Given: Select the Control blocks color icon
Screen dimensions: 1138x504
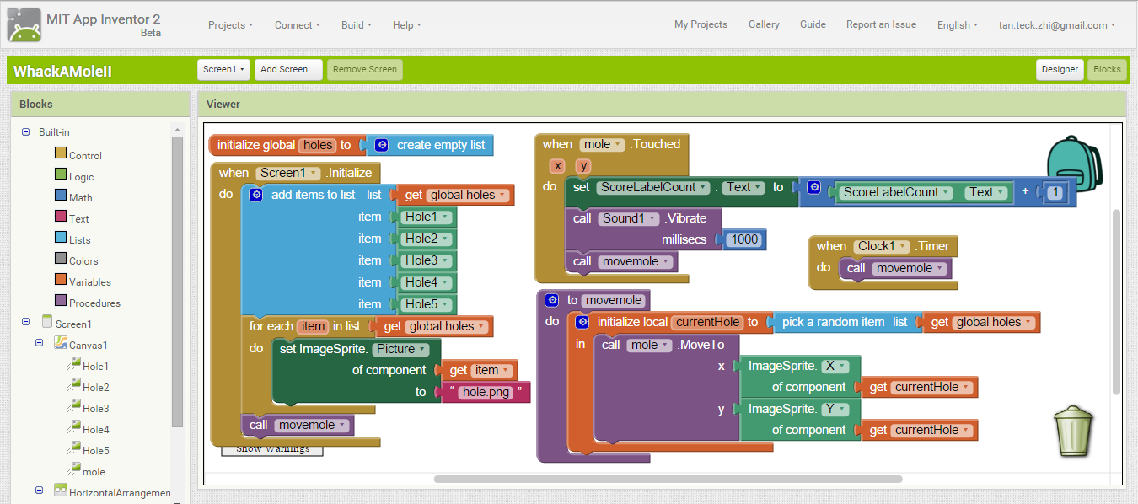Looking at the screenshot, I should pos(61,153).
